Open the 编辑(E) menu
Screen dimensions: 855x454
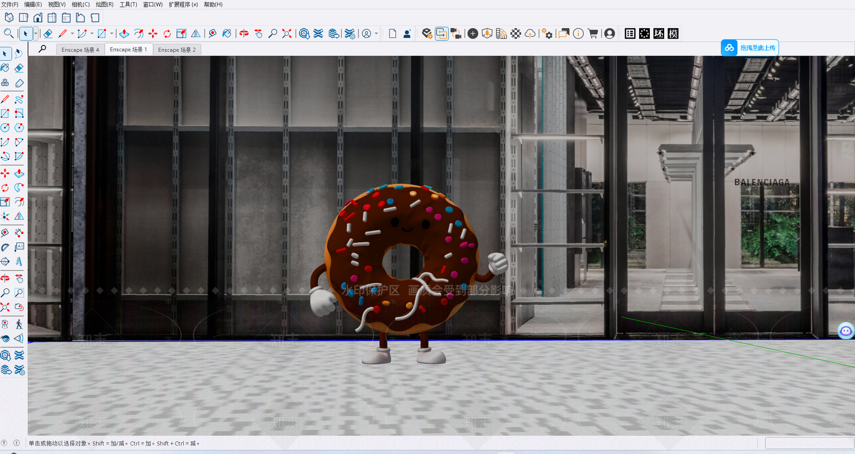tap(33, 4)
